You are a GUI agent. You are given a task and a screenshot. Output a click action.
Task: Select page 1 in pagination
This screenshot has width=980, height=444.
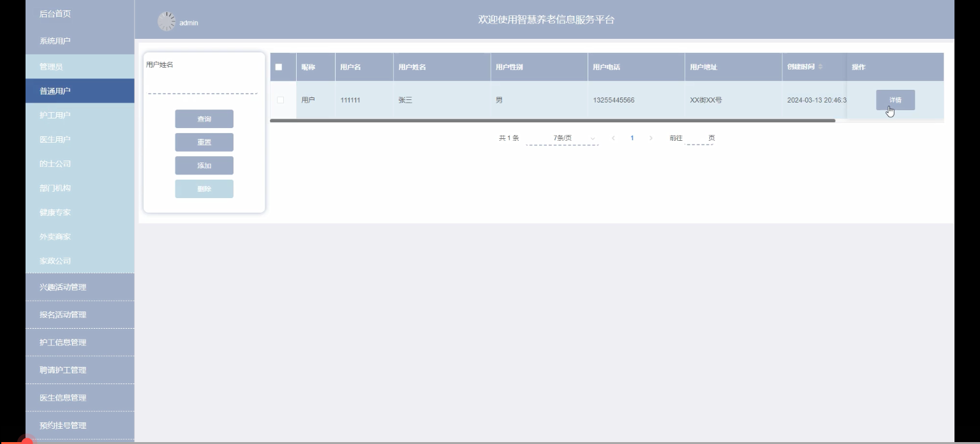pos(632,138)
